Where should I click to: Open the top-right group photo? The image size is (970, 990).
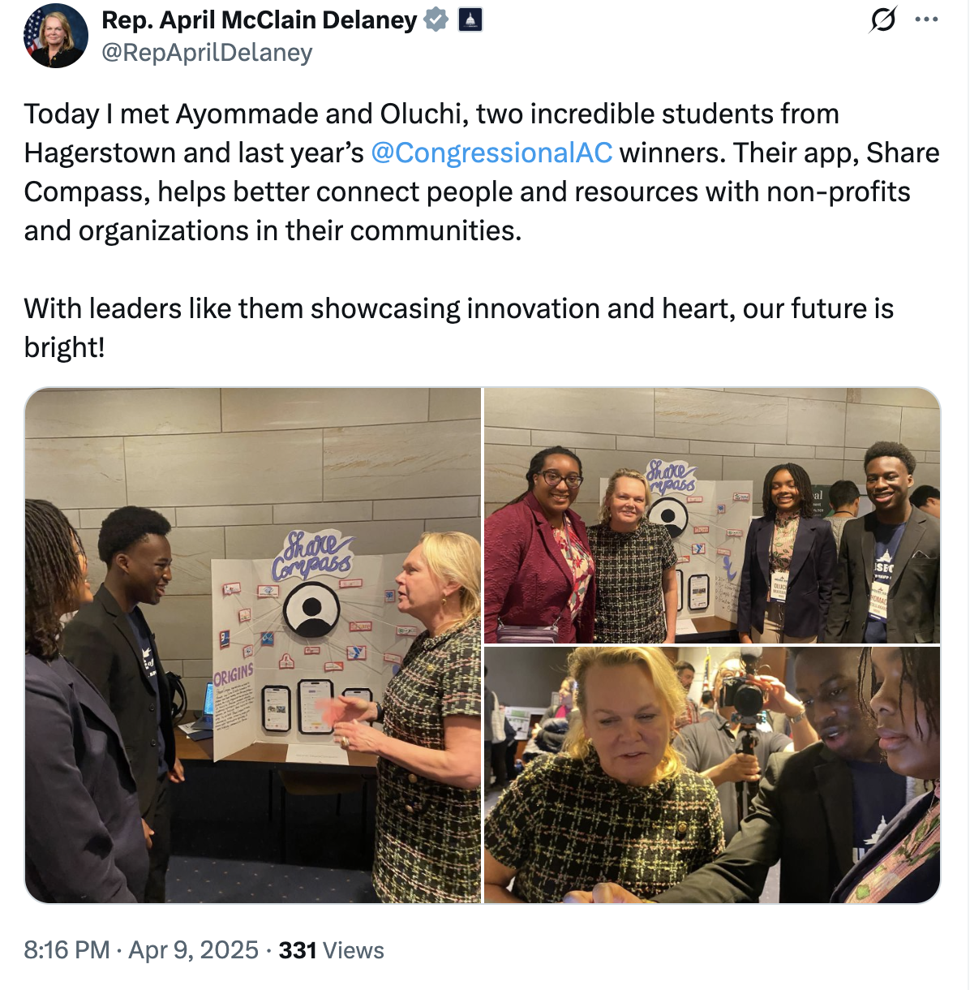712,515
